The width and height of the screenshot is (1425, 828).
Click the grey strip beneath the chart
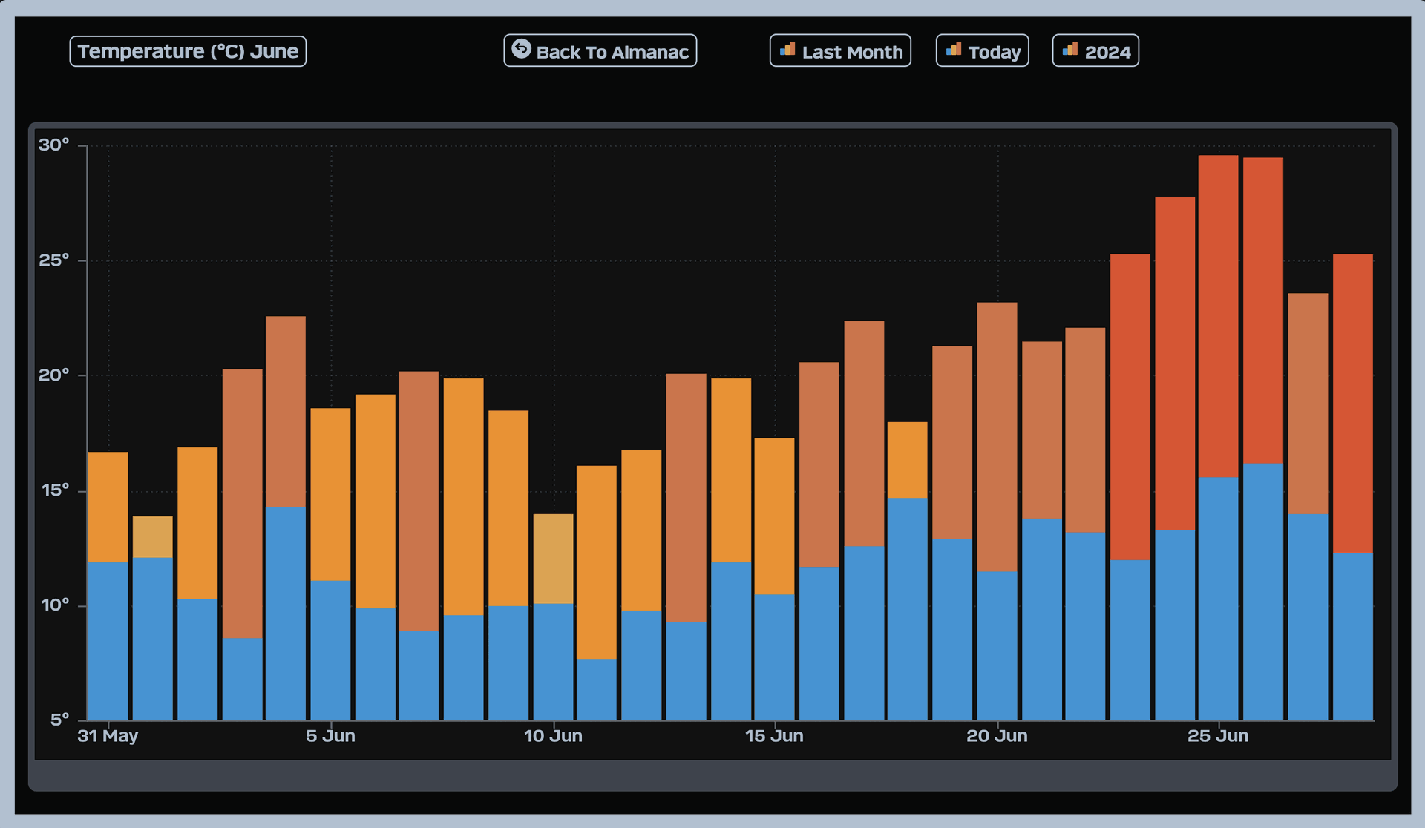pos(712,775)
